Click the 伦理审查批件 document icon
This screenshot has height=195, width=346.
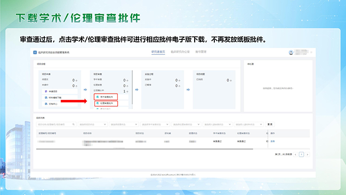coord(98,103)
